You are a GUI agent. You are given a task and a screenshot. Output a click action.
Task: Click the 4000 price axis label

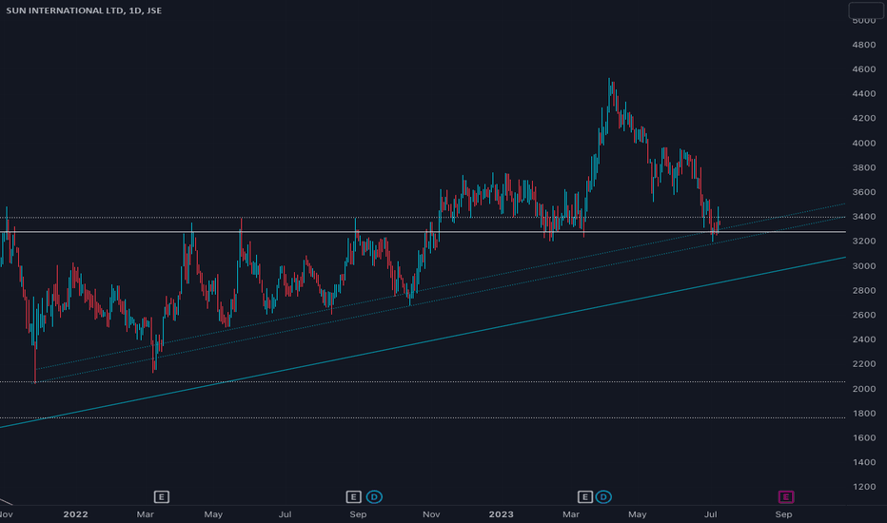tap(864, 143)
